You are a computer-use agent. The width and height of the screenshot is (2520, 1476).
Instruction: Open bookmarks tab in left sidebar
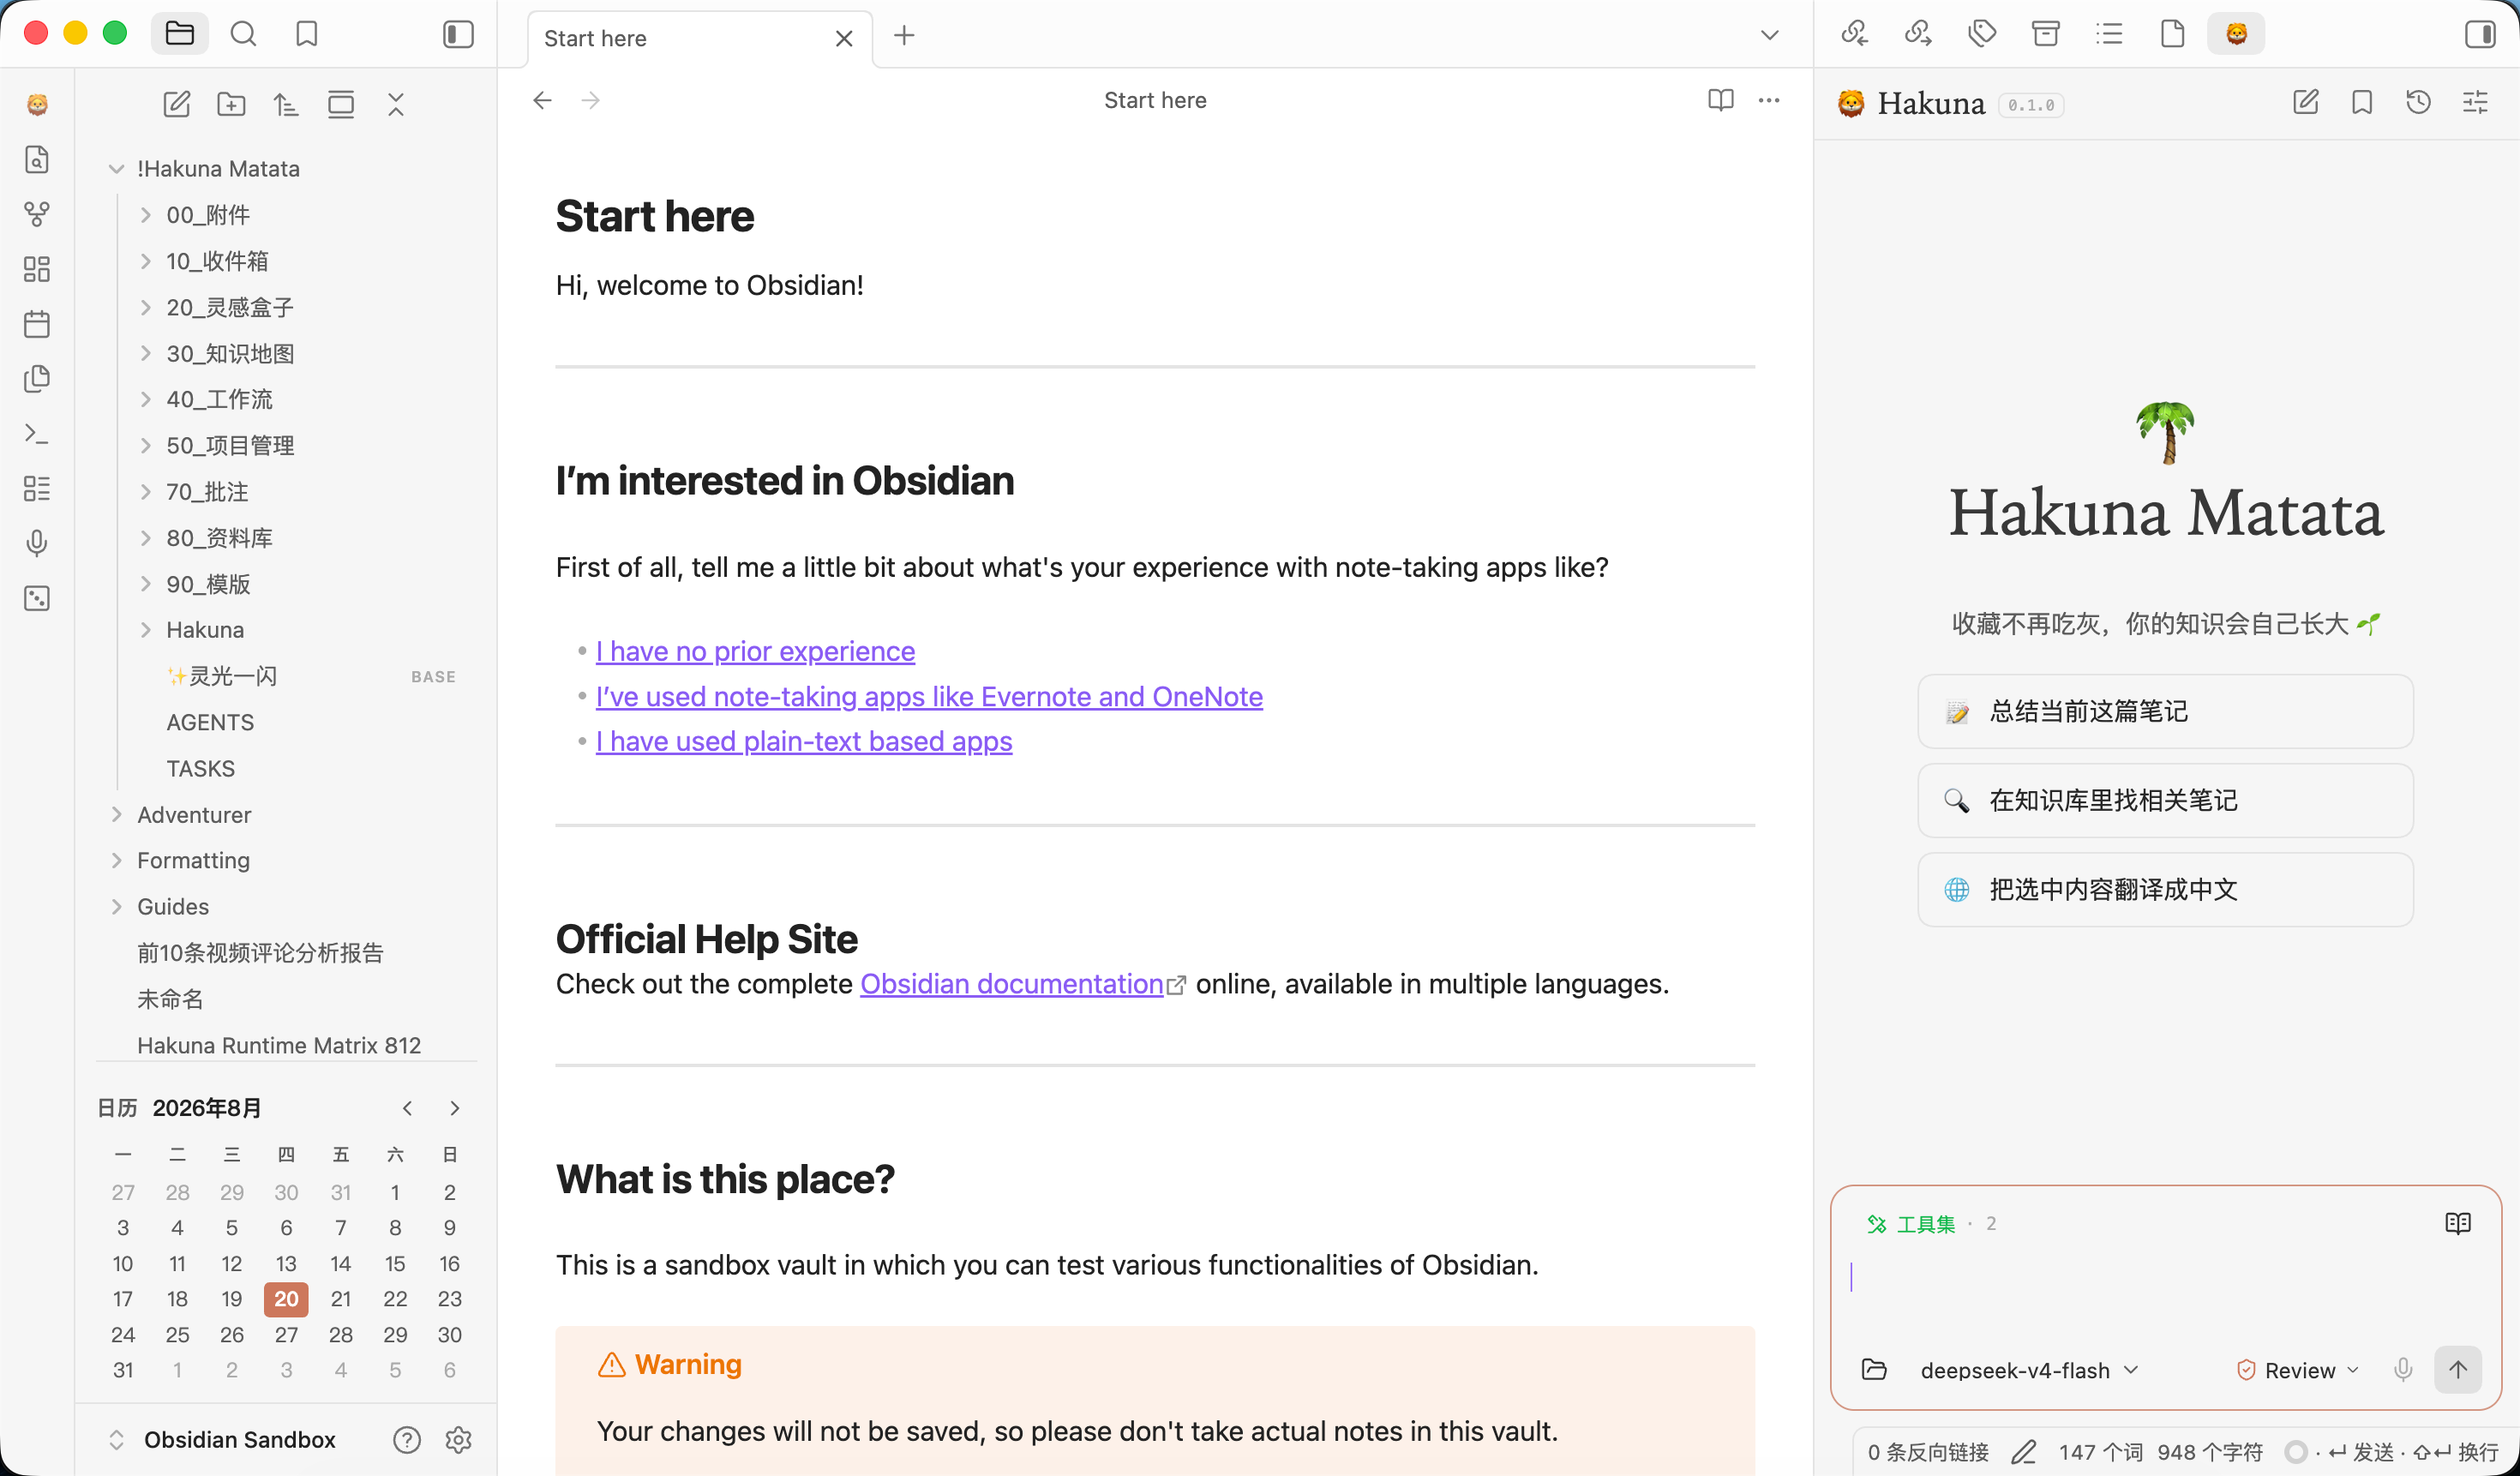[x=307, y=34]
